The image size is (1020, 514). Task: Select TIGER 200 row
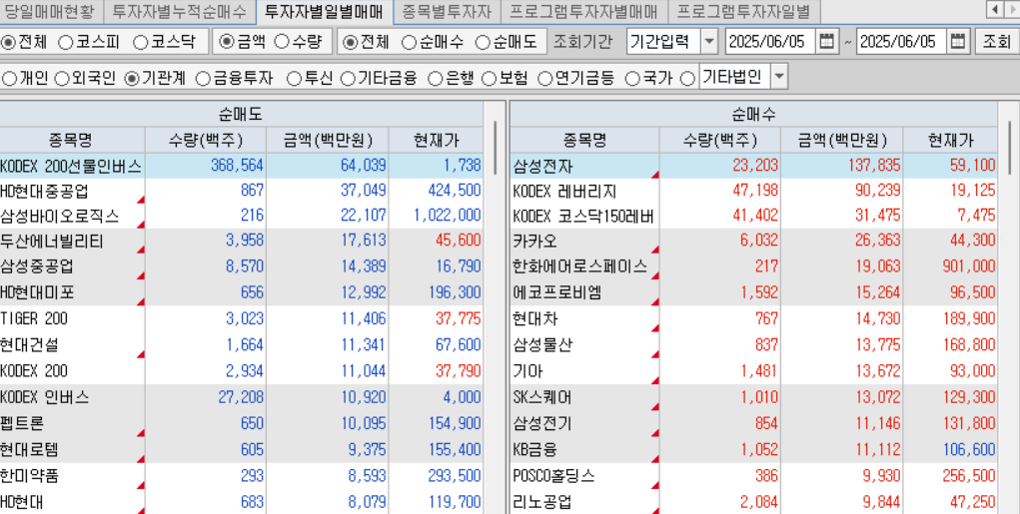[x=242, y=319]
